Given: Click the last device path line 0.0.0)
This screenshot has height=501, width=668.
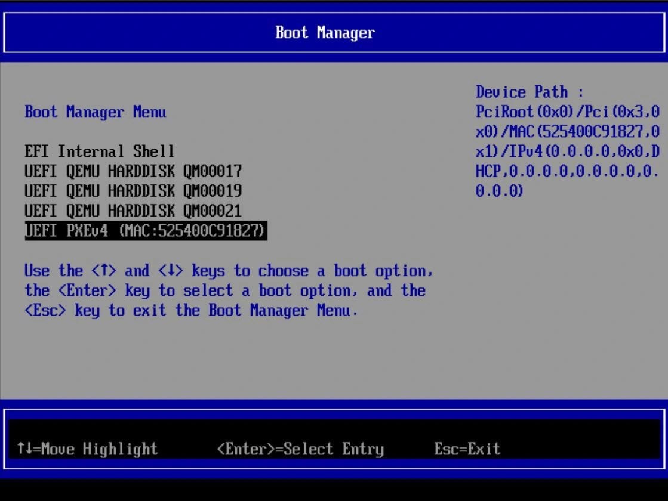Looking at the screenshot, I should click(x=500, y=191).
